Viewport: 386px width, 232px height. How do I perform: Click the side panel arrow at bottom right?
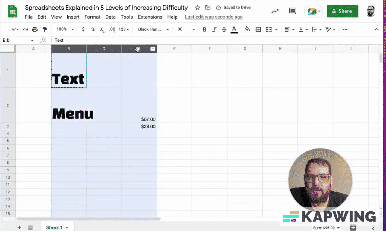(373, 228)
